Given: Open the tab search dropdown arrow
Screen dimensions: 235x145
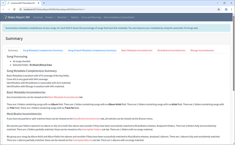Looking at the screenshot, I should (3, 3).
